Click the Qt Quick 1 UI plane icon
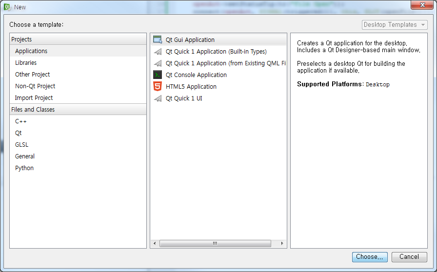The image size is (437, 272). pos(158,98)
